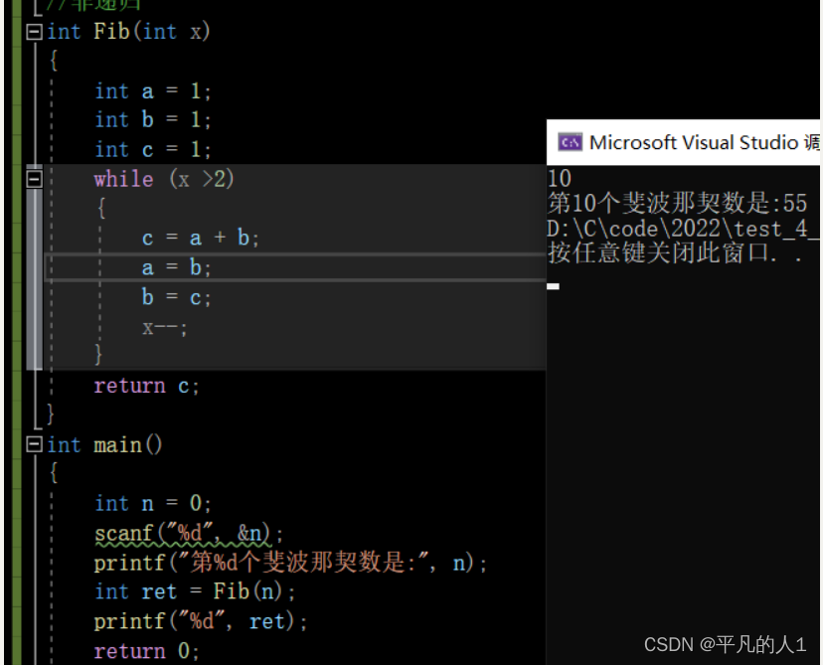Click the line 'int n = 0;'
The image size is (823, 665).
click(153, 503)
